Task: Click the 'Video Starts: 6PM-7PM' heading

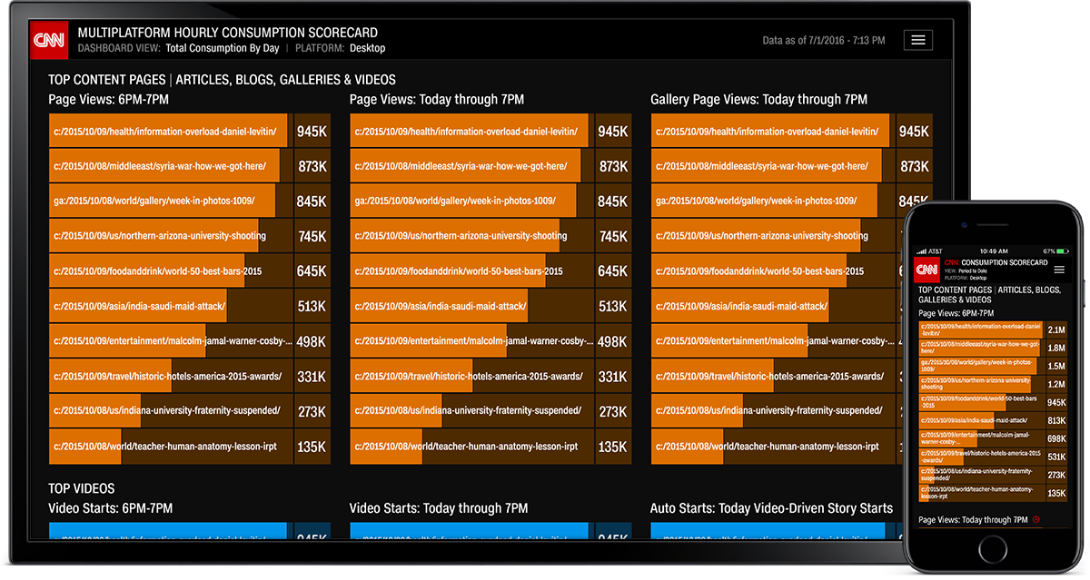Action: coord(110,508)
